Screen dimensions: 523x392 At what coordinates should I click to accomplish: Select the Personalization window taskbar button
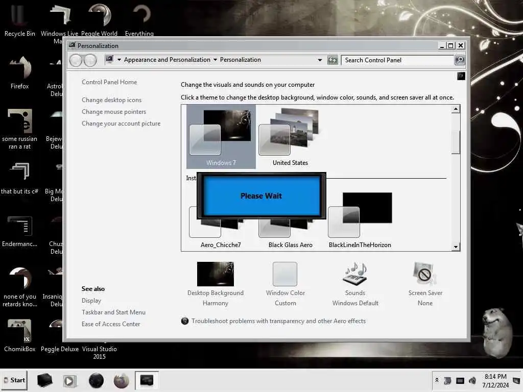[147, 380]
